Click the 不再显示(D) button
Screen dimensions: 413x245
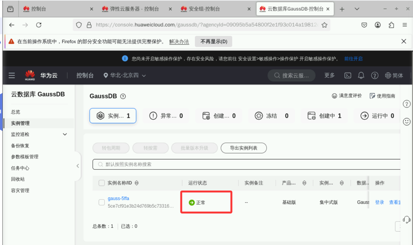(214, 41)
